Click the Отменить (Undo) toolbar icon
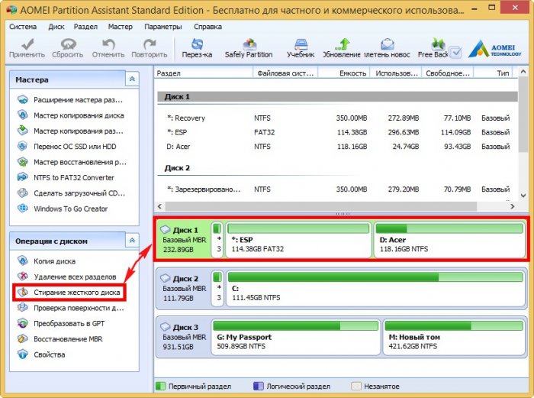This screenshot has height=398, width=534. pos(108,49)
